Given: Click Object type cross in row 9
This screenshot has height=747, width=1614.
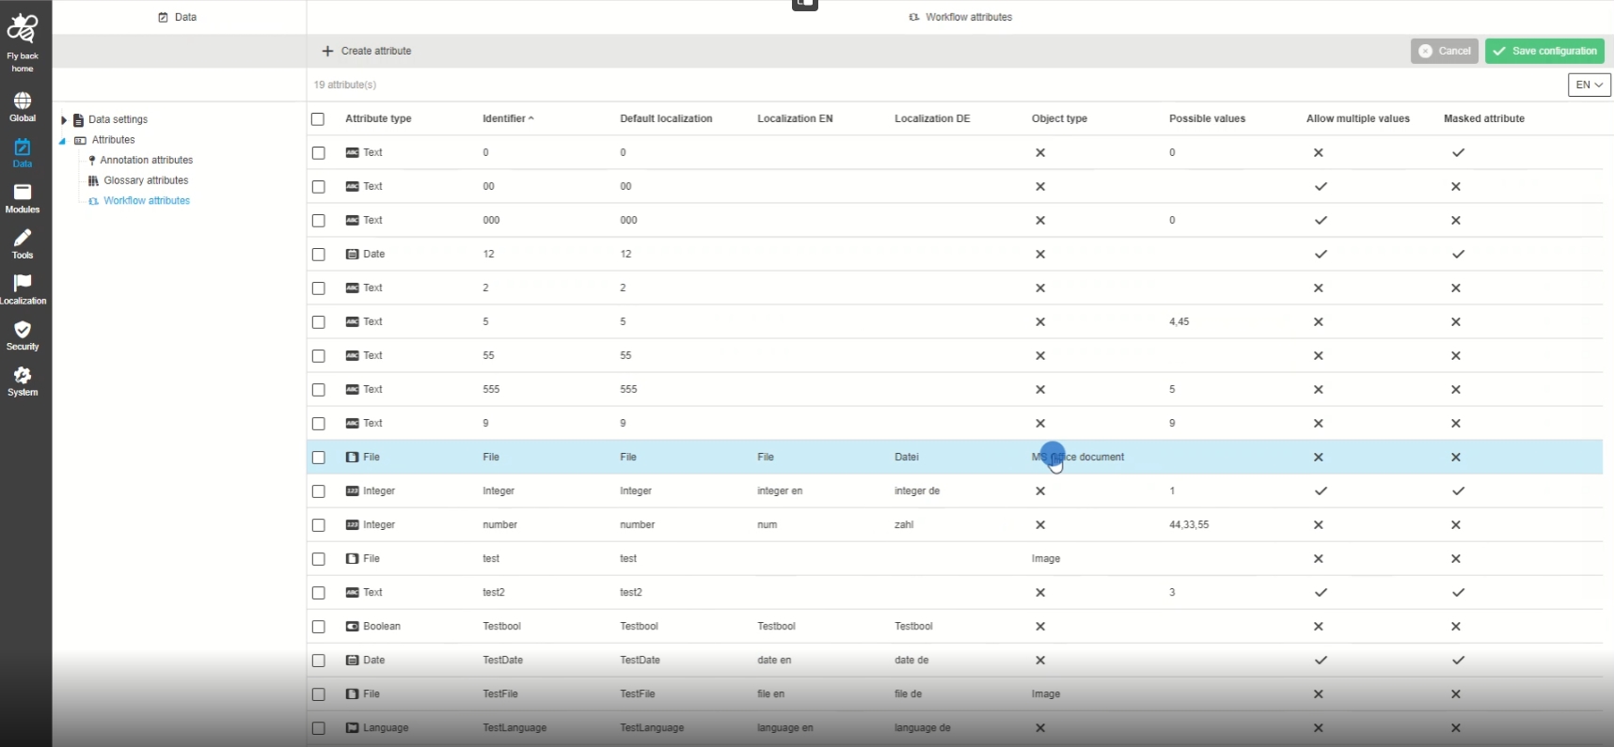Looking at the screenshot, I should (1040, 423).
